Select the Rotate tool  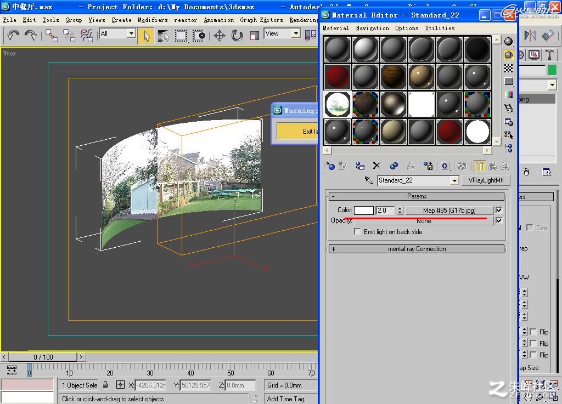(237, 36)
